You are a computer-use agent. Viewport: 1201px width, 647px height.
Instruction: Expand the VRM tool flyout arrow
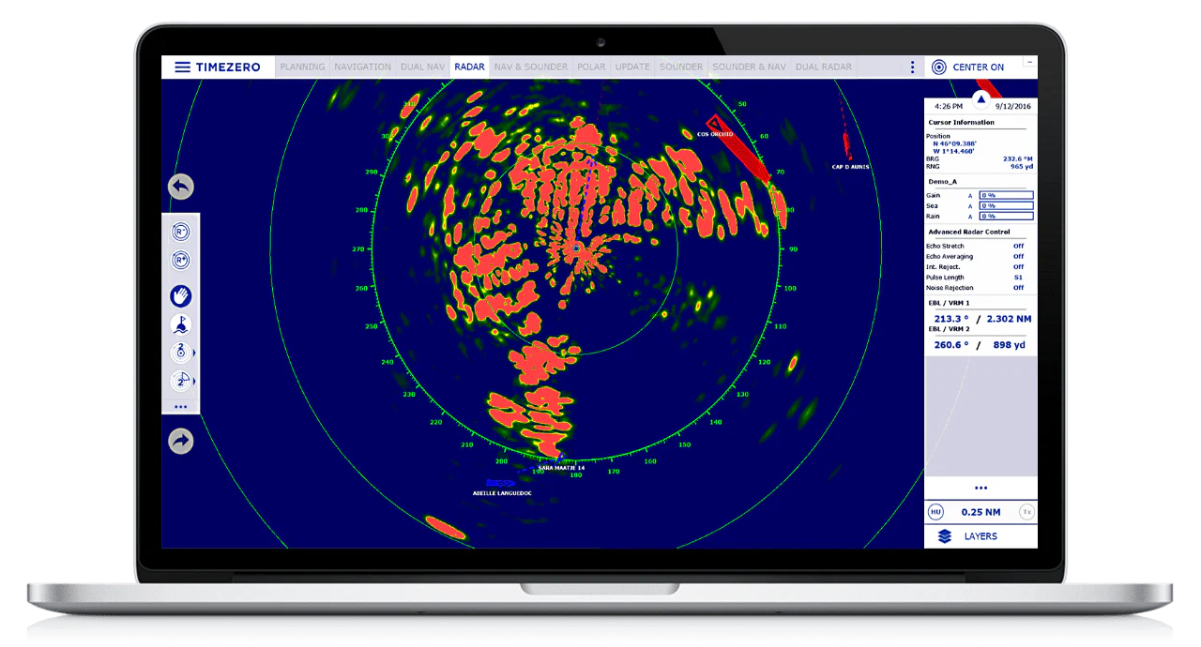coord(195,353)
